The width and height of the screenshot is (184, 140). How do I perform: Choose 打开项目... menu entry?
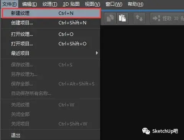tap(50, 44)
